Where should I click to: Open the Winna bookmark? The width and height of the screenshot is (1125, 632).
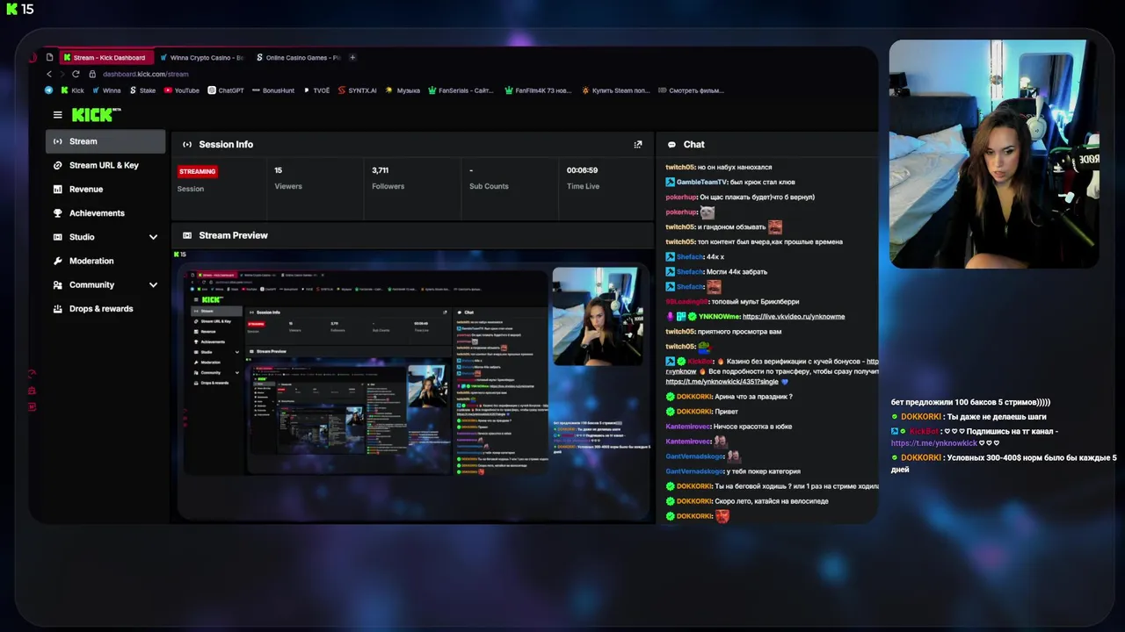[105, 90]
